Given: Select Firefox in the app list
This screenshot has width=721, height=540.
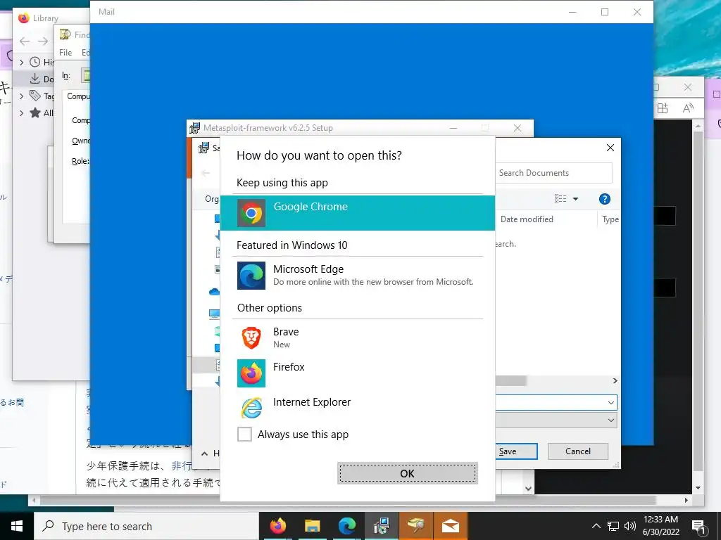Looking at the screenshot, I should [357, 373].
